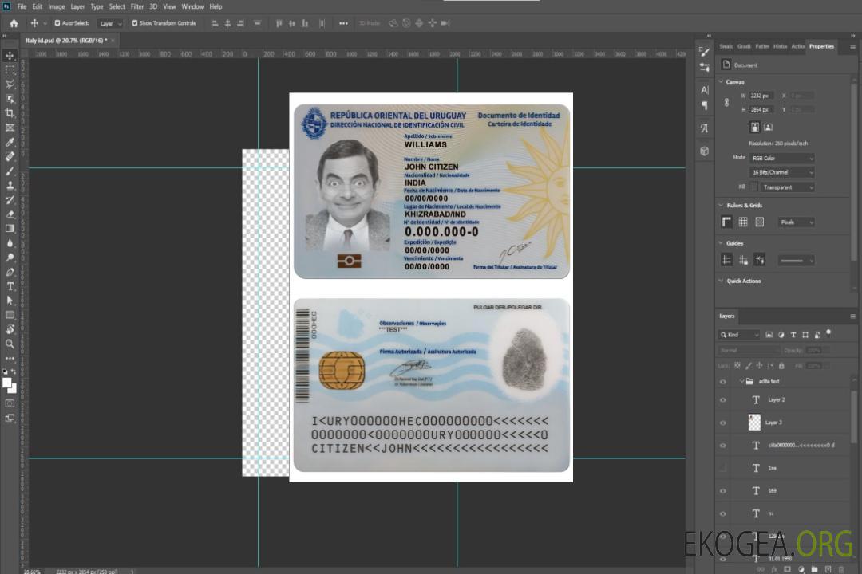Collapse the Quick Actions section
862x574 pixels.
(x=722, y=281)
